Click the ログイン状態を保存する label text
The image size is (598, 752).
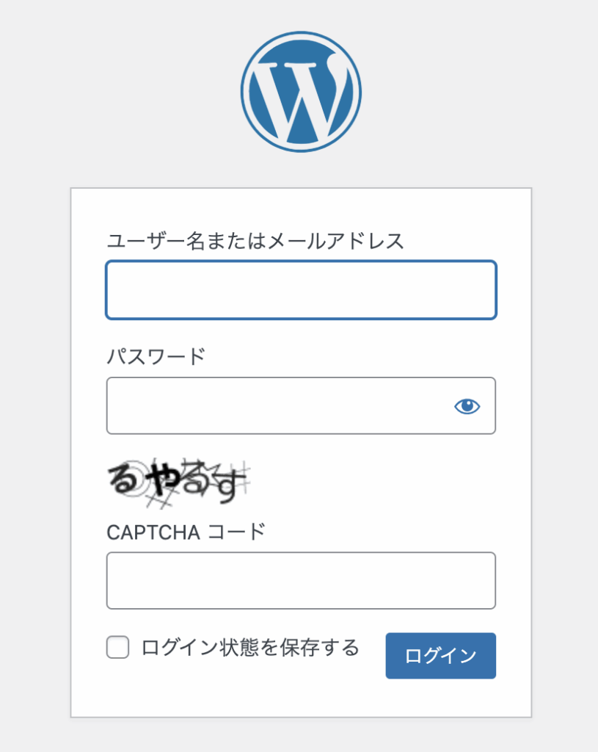click(249, 648)
